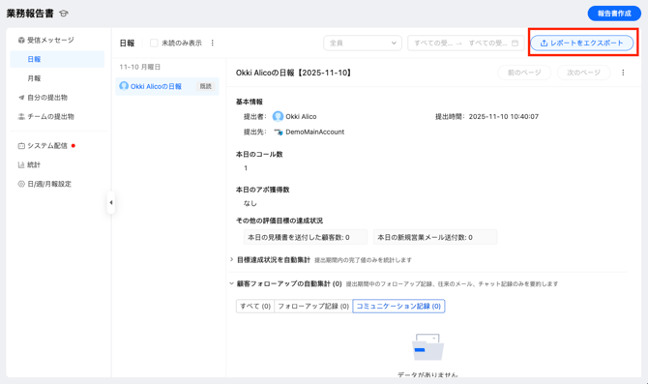The width and height of the screenshot is (648, 384).
Task: Click the 本日の見積書を送付した顧客数: 0 box
Action: (x=306, y=237)
